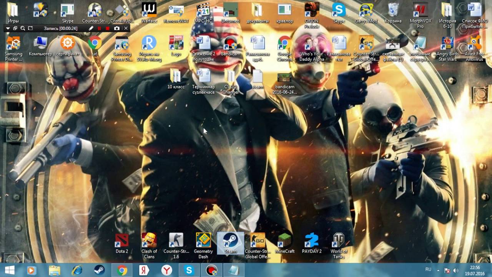Open the url Chrome shortcut
This screenshot has height=277, width=492.
[x=95, y=46]
